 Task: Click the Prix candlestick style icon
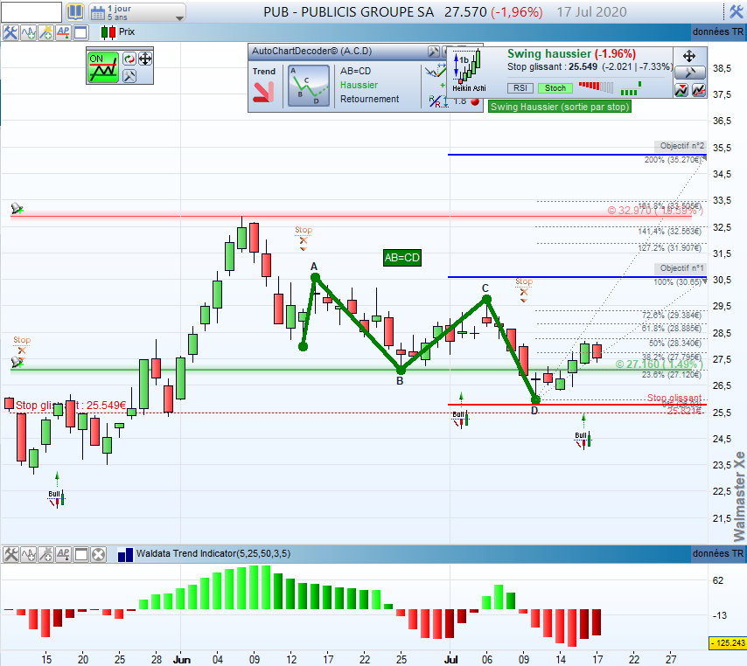[108, 32]
